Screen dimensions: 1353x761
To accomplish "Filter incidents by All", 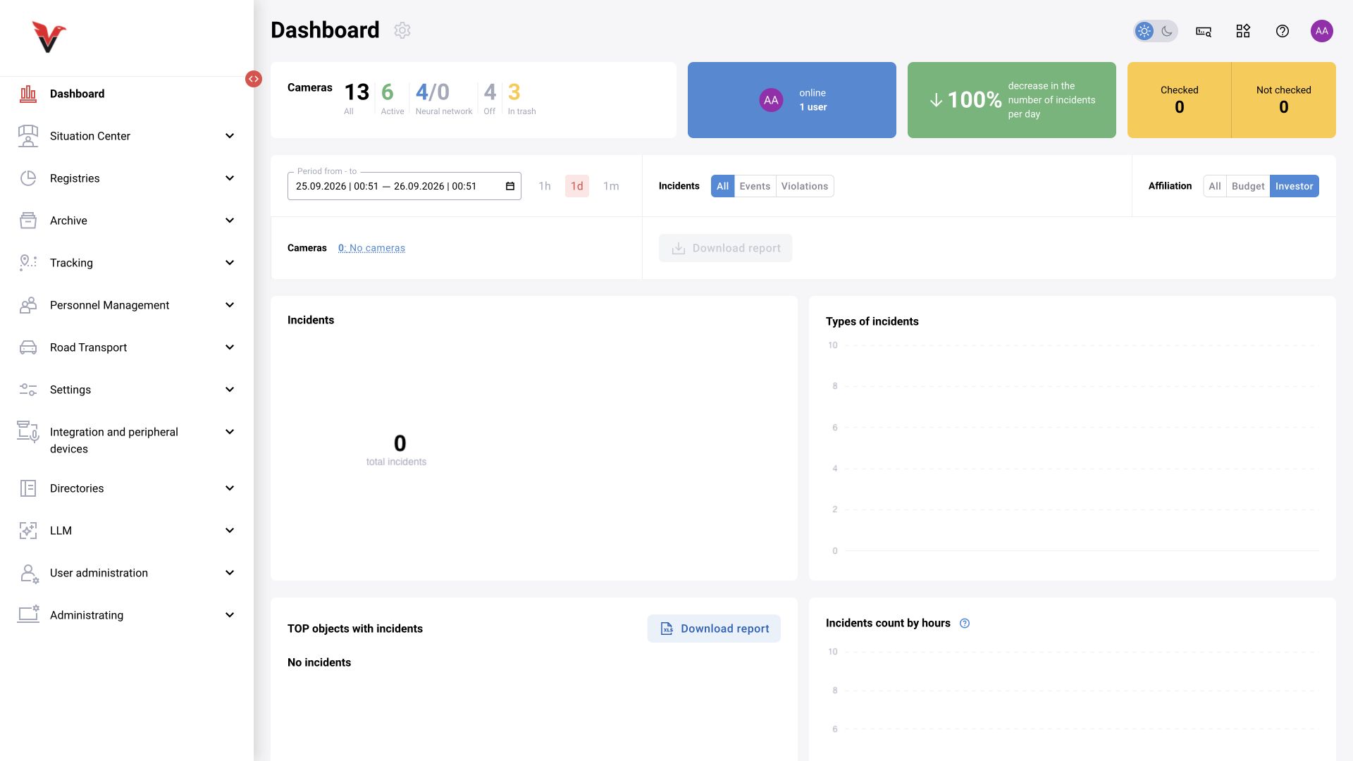I will [x=722, y=186].
